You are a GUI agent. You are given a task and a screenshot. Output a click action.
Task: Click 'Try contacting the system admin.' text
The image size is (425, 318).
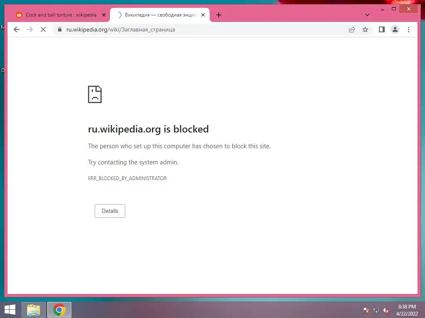133,162
